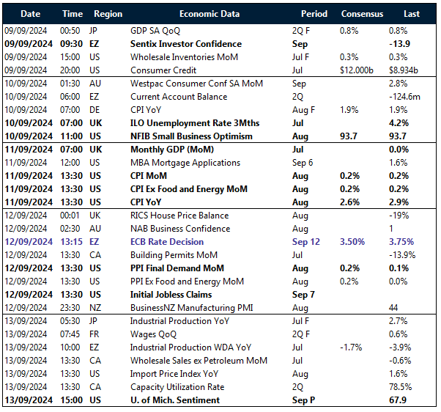Click the U. of Mich. Sentiment entry
441x412 pixels.
(x=174, y=400)
